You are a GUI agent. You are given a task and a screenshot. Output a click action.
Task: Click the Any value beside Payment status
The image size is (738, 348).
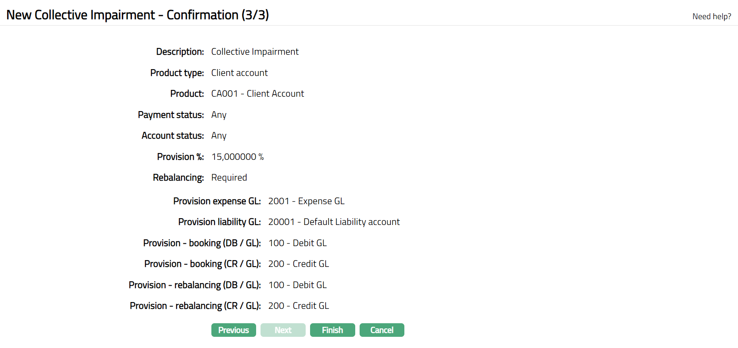point(219,115)
